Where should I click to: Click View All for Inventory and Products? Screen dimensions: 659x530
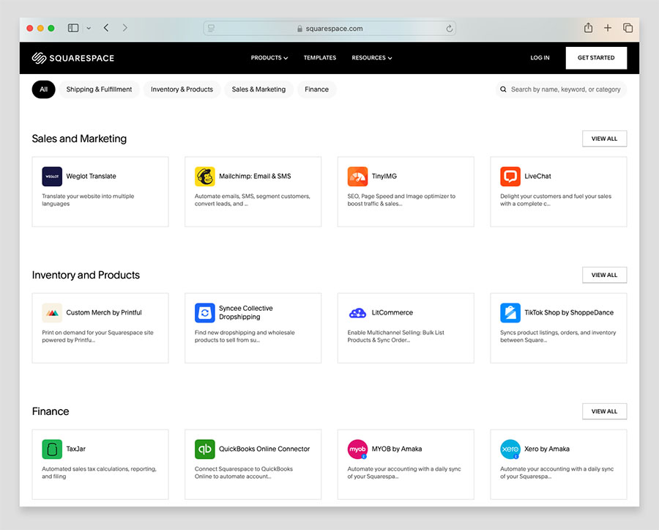click(604, 275)
